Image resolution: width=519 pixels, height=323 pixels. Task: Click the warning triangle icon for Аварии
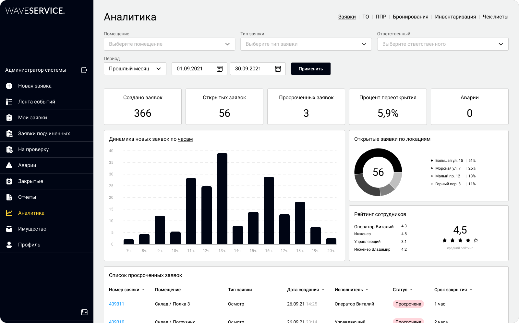[9, 165]
